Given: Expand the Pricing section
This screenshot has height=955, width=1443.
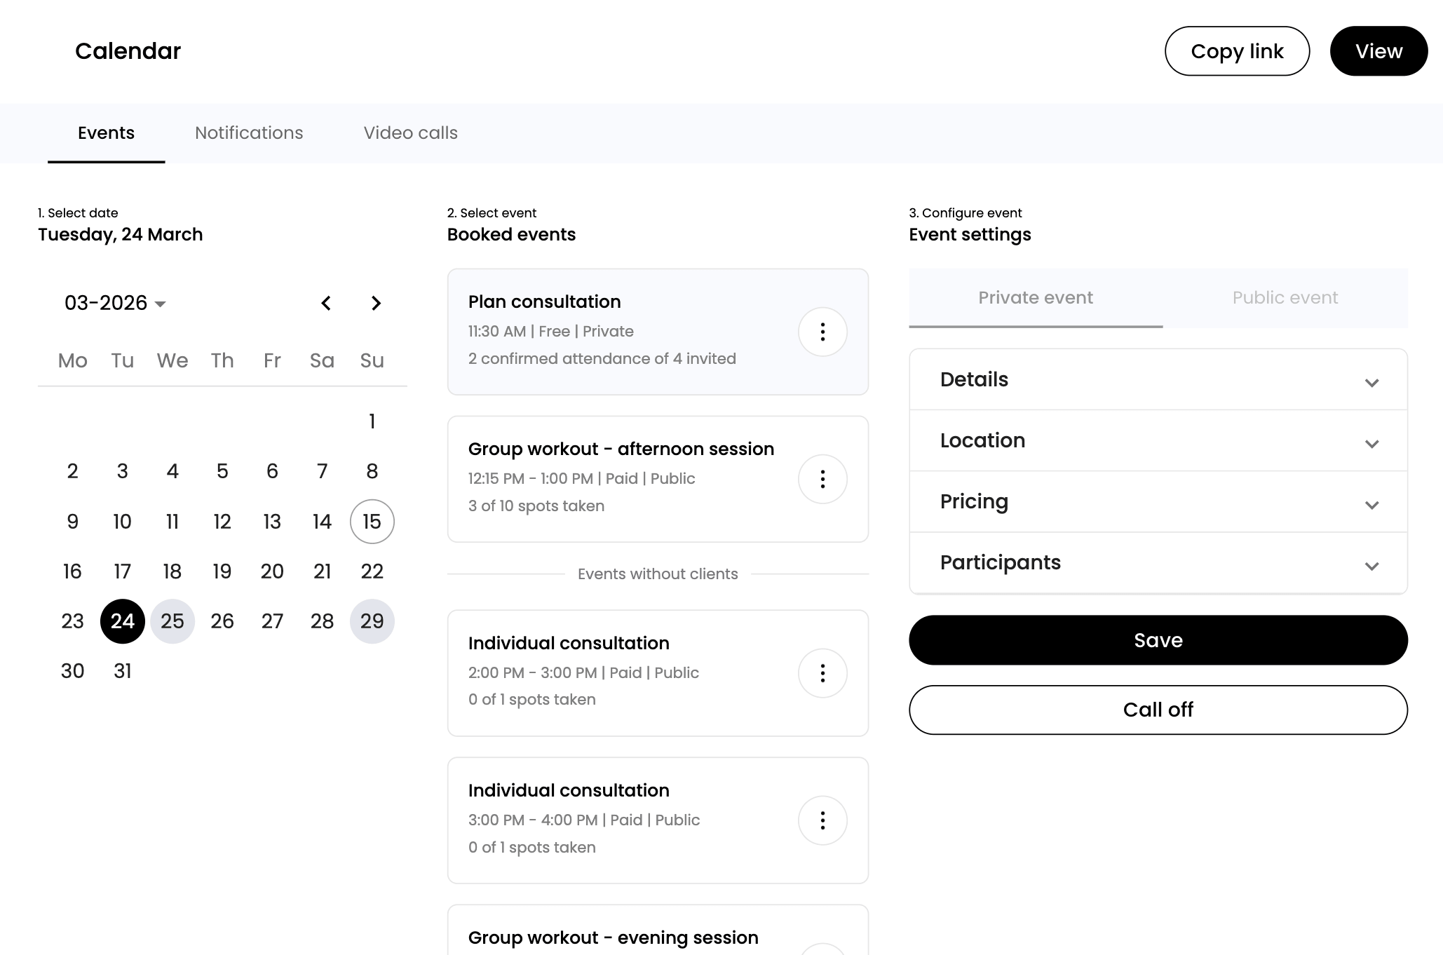Looking at the screenshot, I should pos(1158,501).
